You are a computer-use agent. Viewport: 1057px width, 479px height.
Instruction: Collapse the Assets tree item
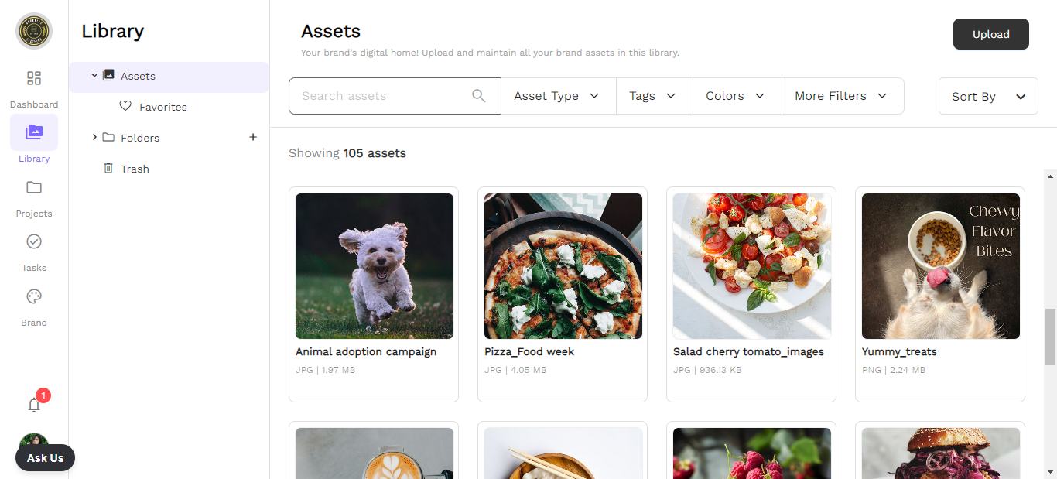[x=94, y=76]
